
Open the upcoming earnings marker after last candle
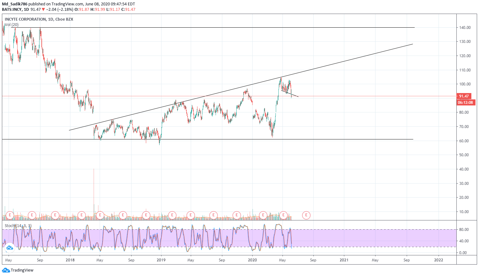(x=306, y=215)
